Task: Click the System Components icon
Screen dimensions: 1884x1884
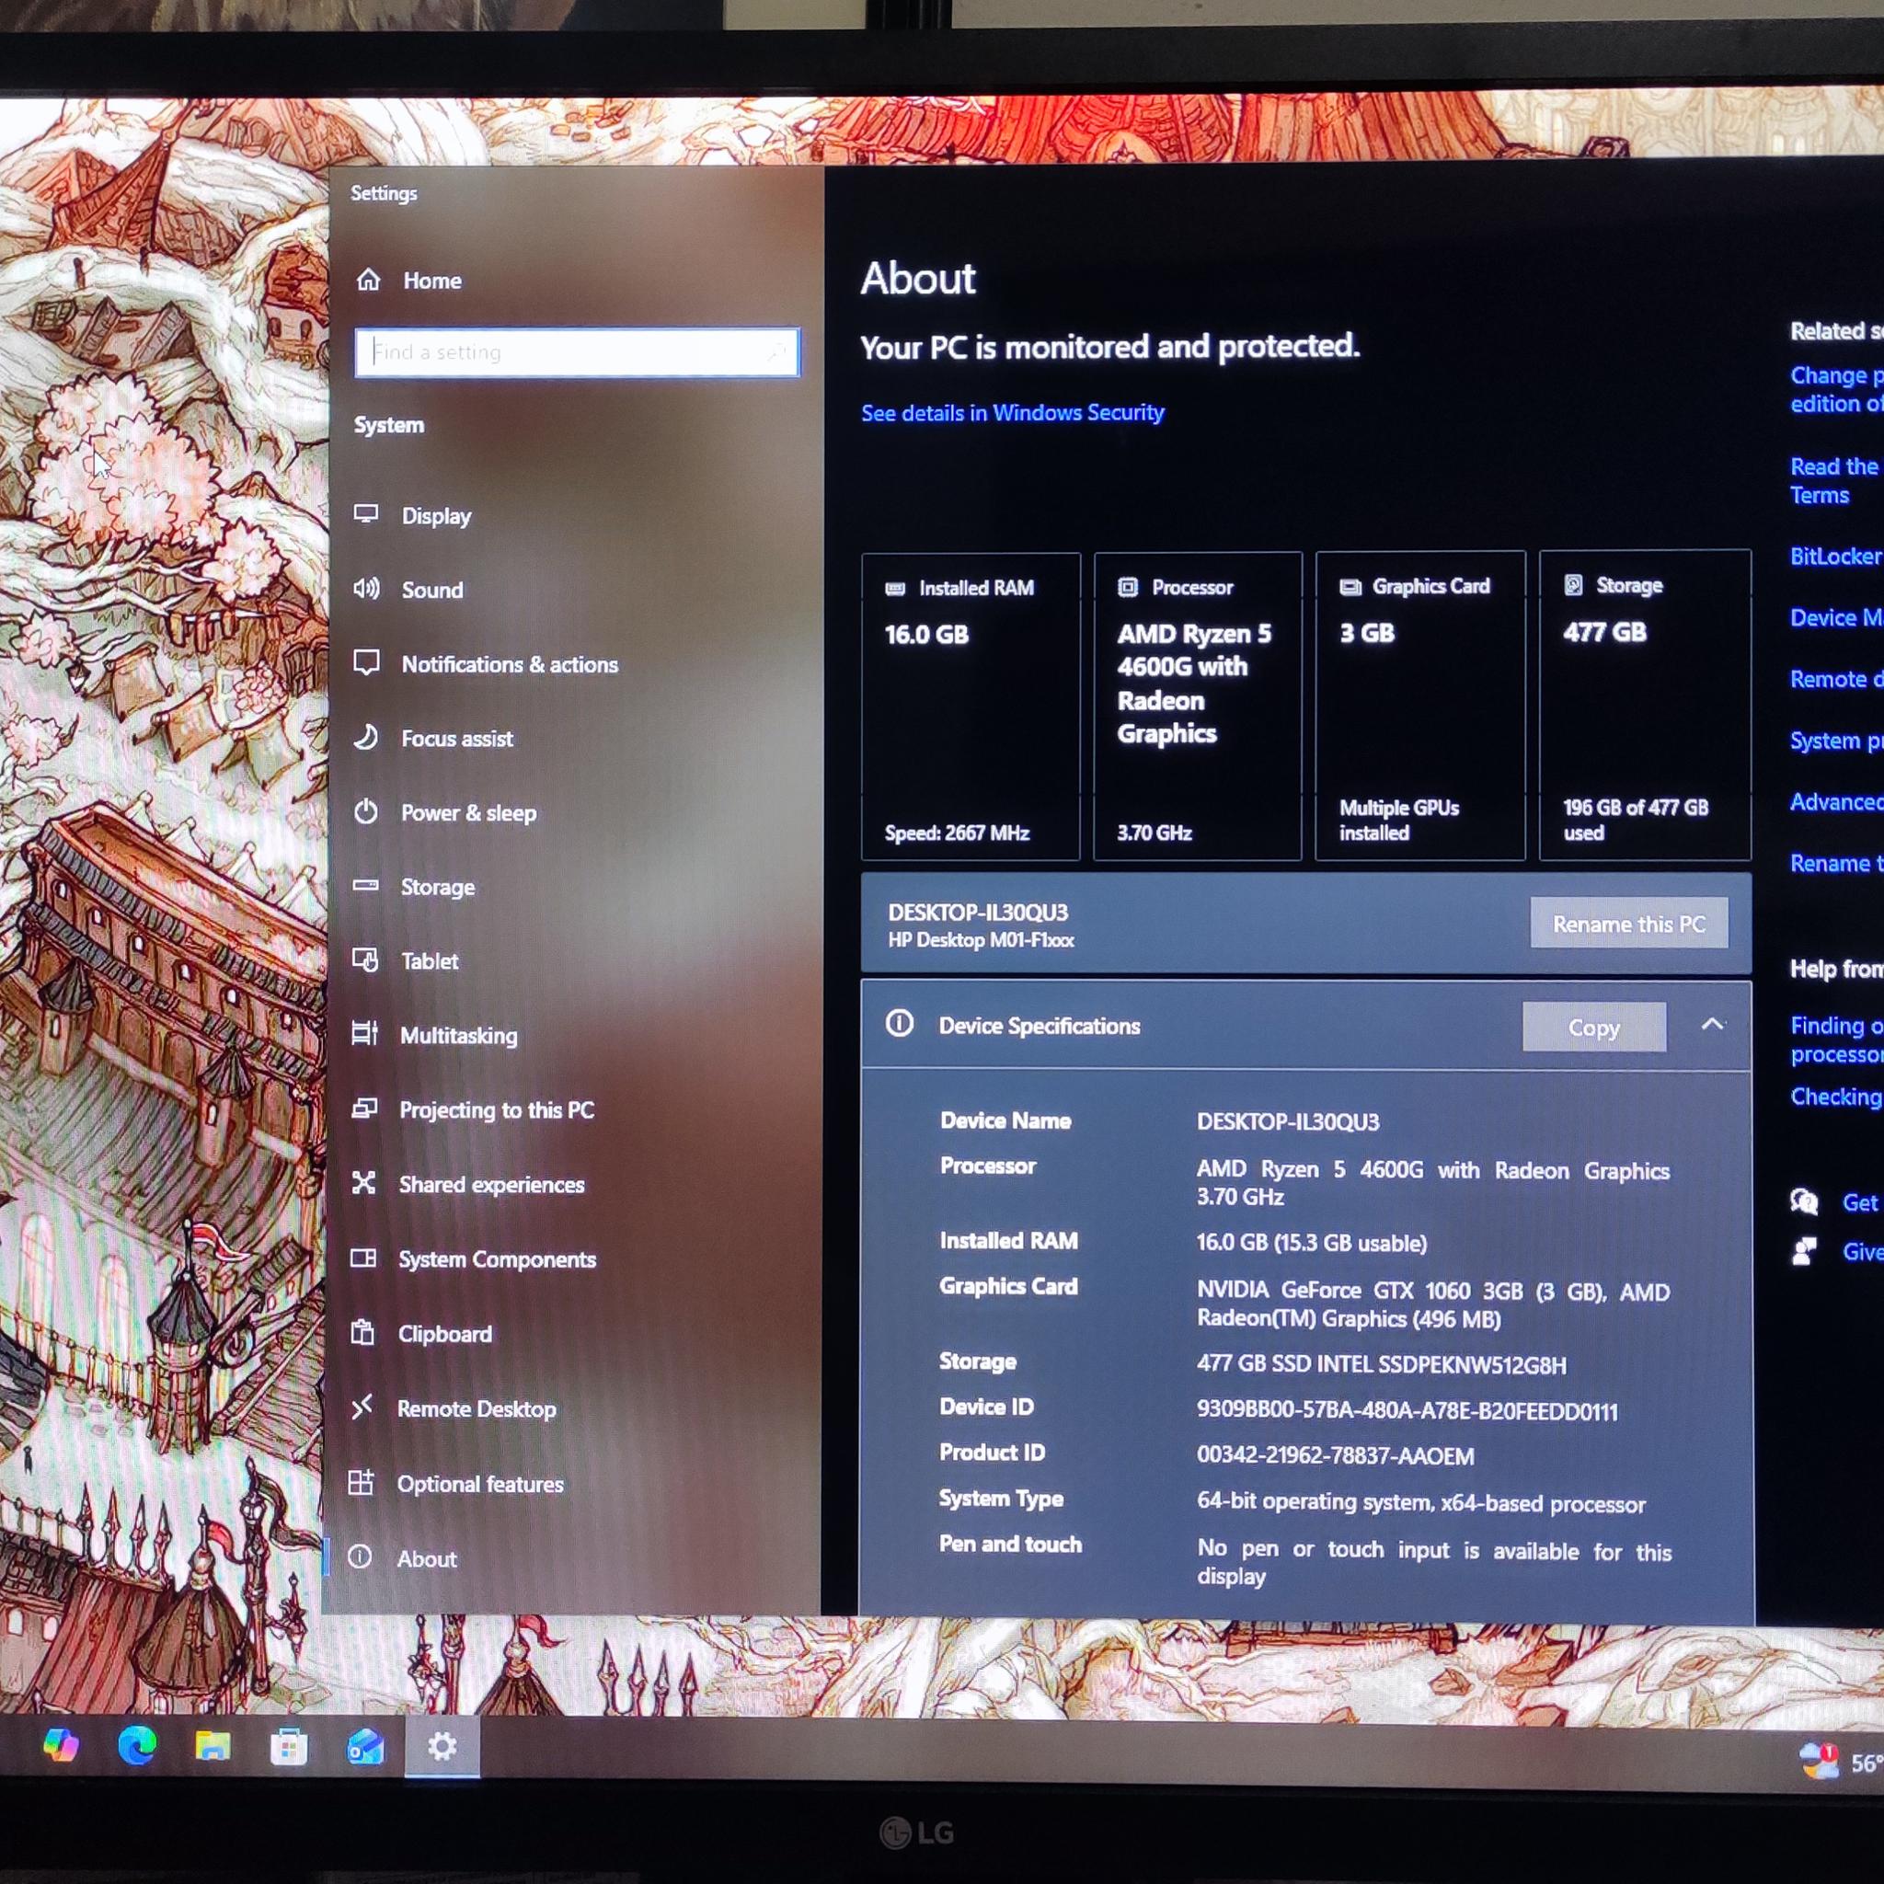Action: point(362,1258)
